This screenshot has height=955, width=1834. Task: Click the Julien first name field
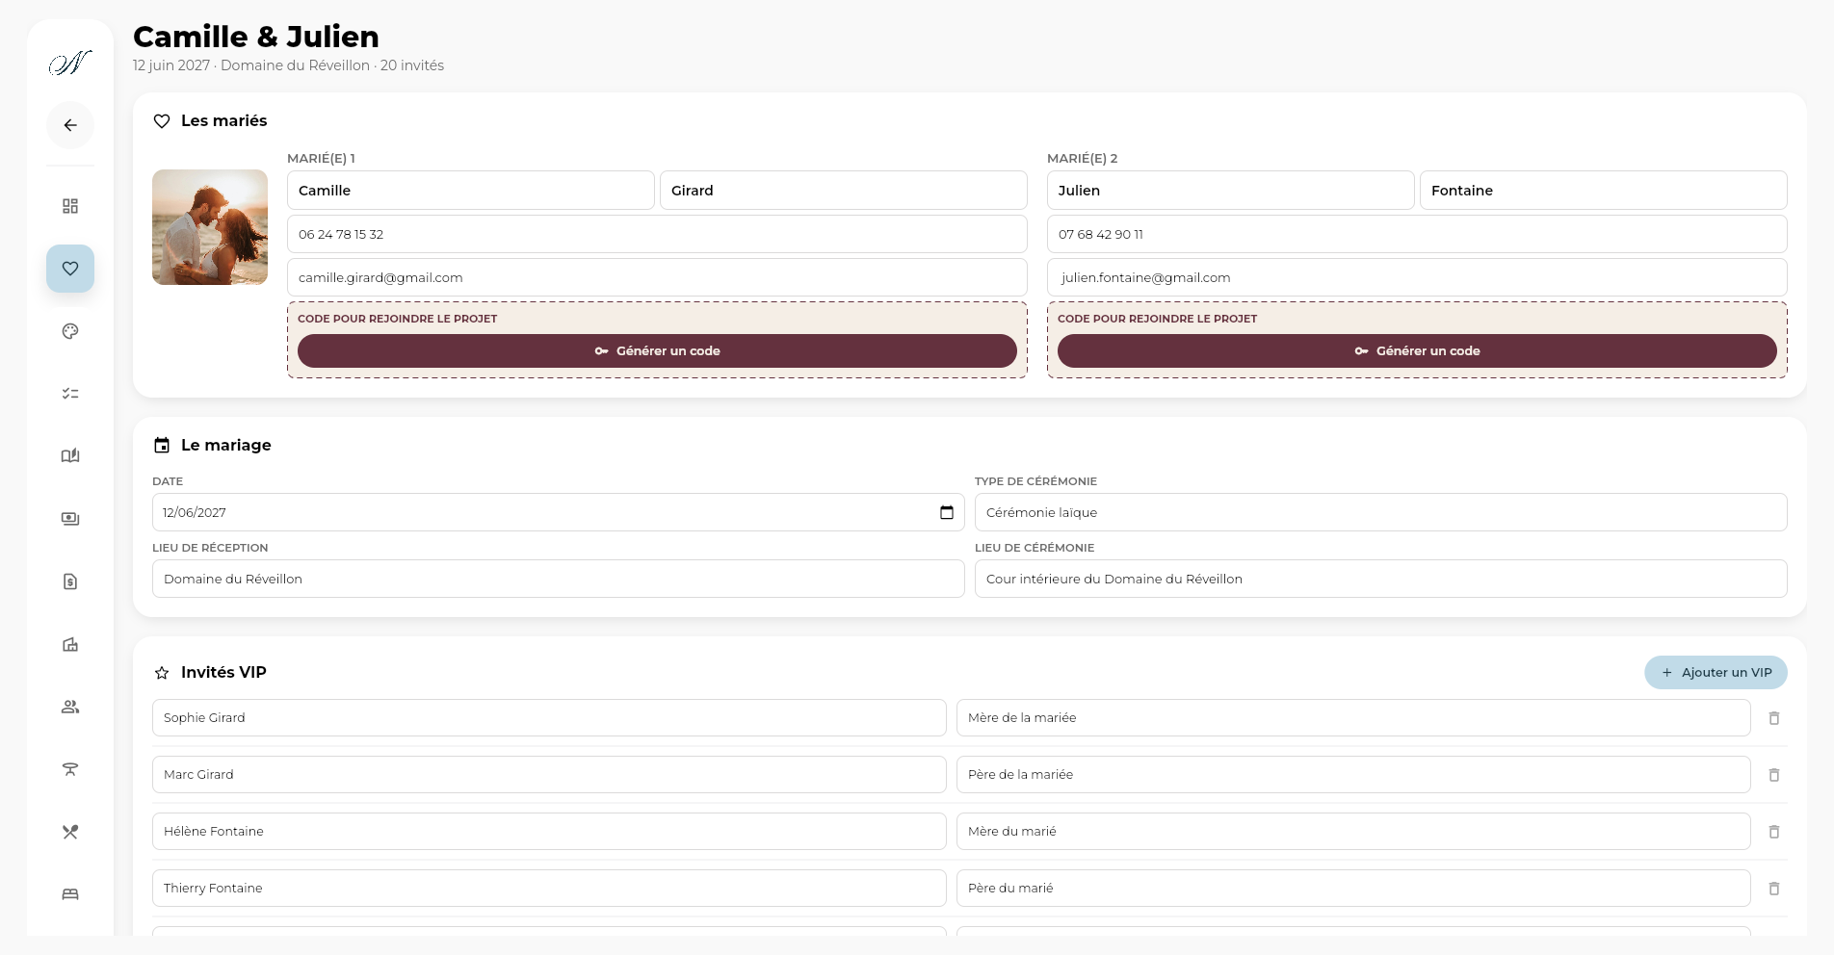coord(1231,191)
